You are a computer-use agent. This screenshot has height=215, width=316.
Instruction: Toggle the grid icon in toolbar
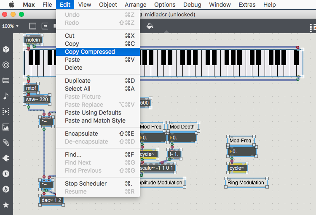coord(312,27)
